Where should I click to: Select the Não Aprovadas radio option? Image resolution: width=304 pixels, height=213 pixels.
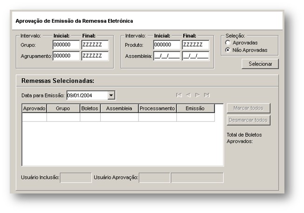pyautogui.click(x=228, y=50)
